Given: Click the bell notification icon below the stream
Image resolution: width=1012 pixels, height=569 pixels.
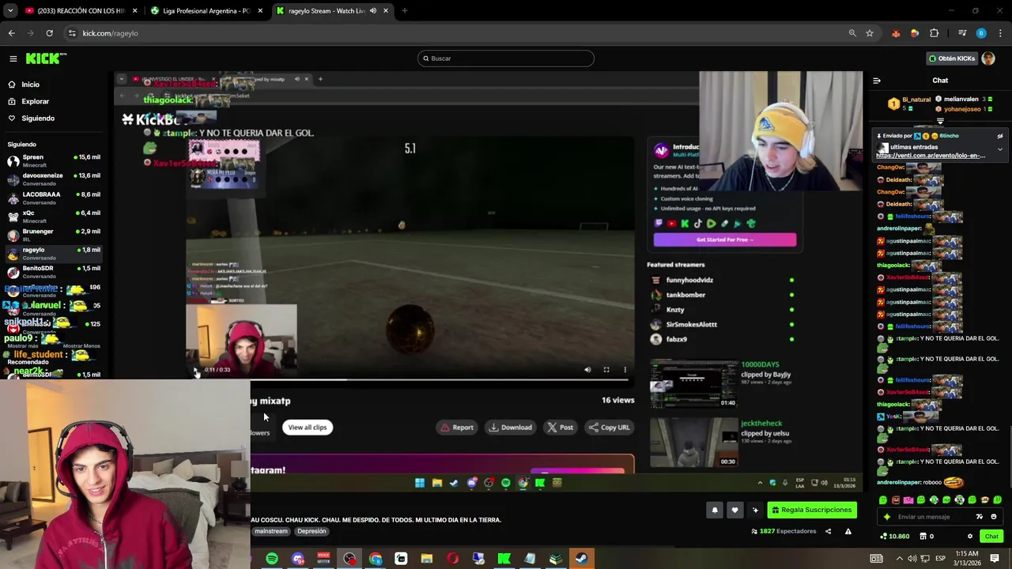Looking at the screenshot, I should click(x=715, y=510).
